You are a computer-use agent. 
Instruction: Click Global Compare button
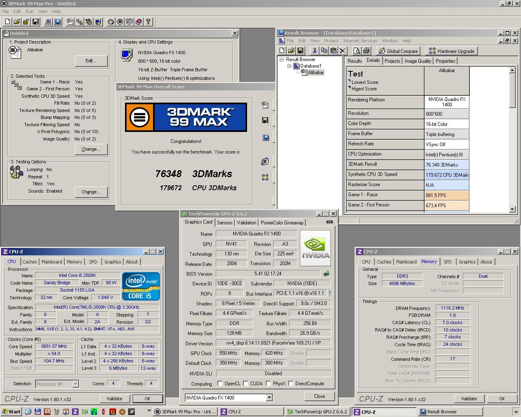point(398,51)
